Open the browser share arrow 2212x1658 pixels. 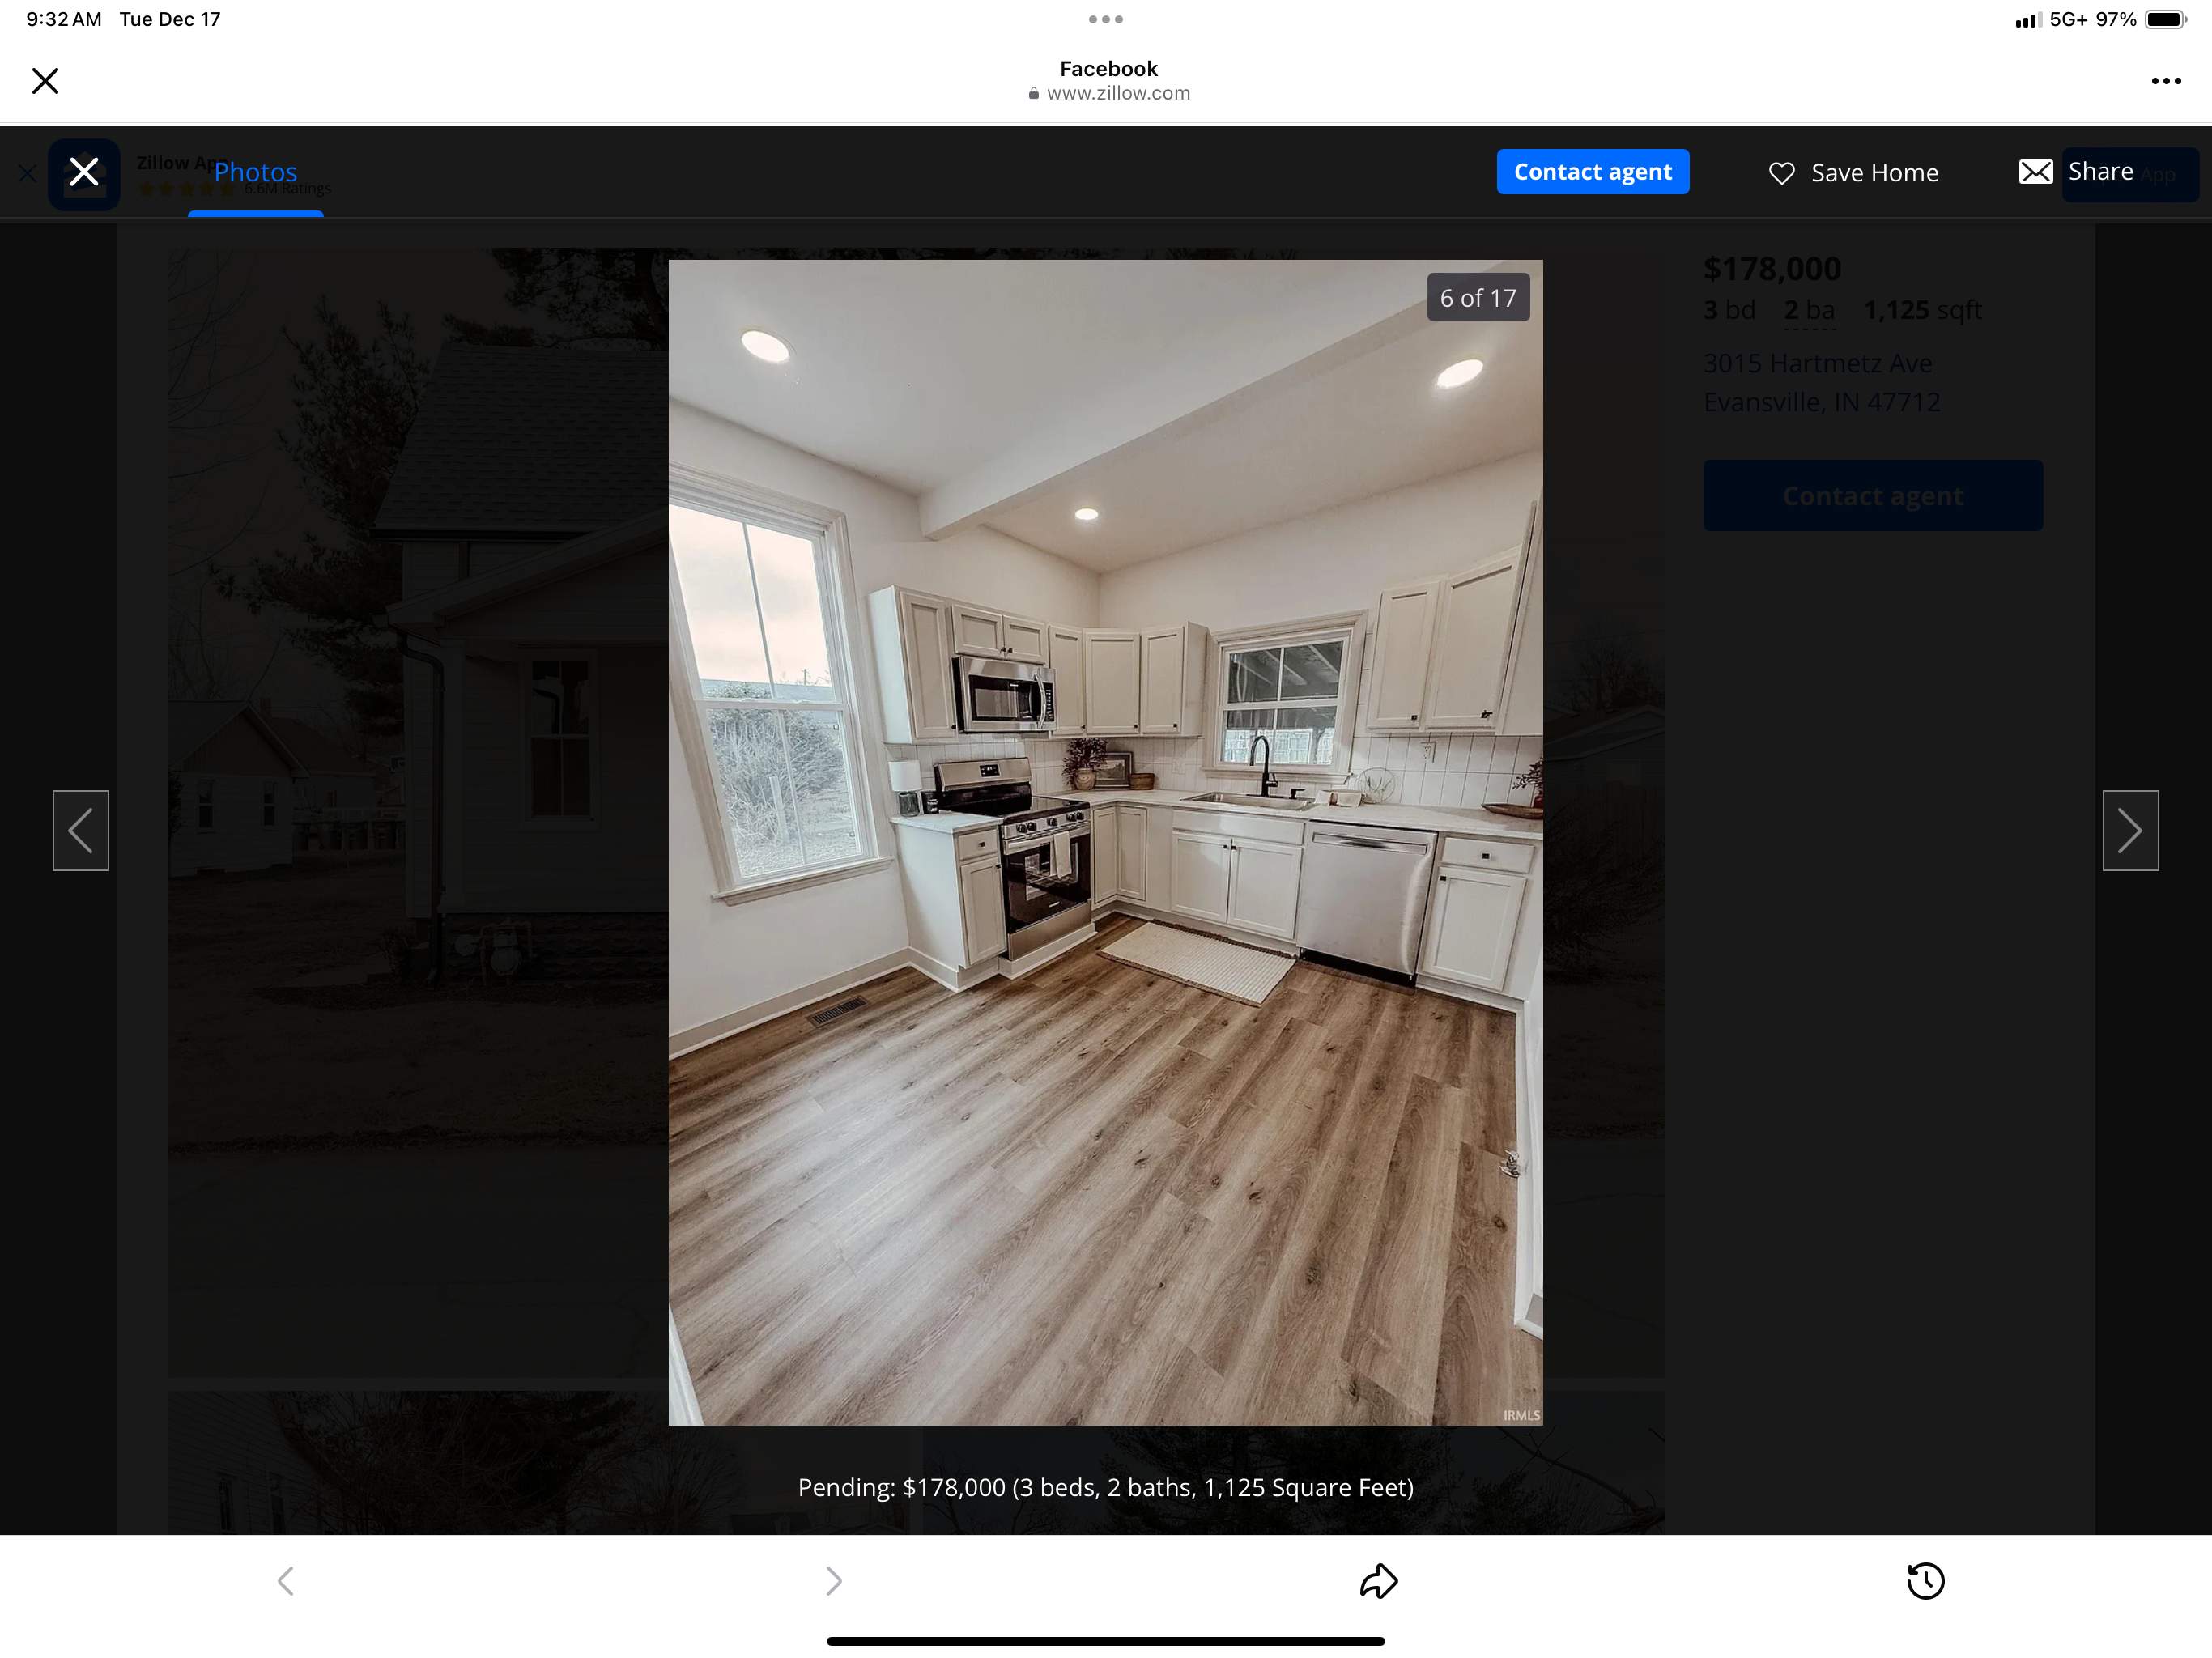tap(1378, 1581)
